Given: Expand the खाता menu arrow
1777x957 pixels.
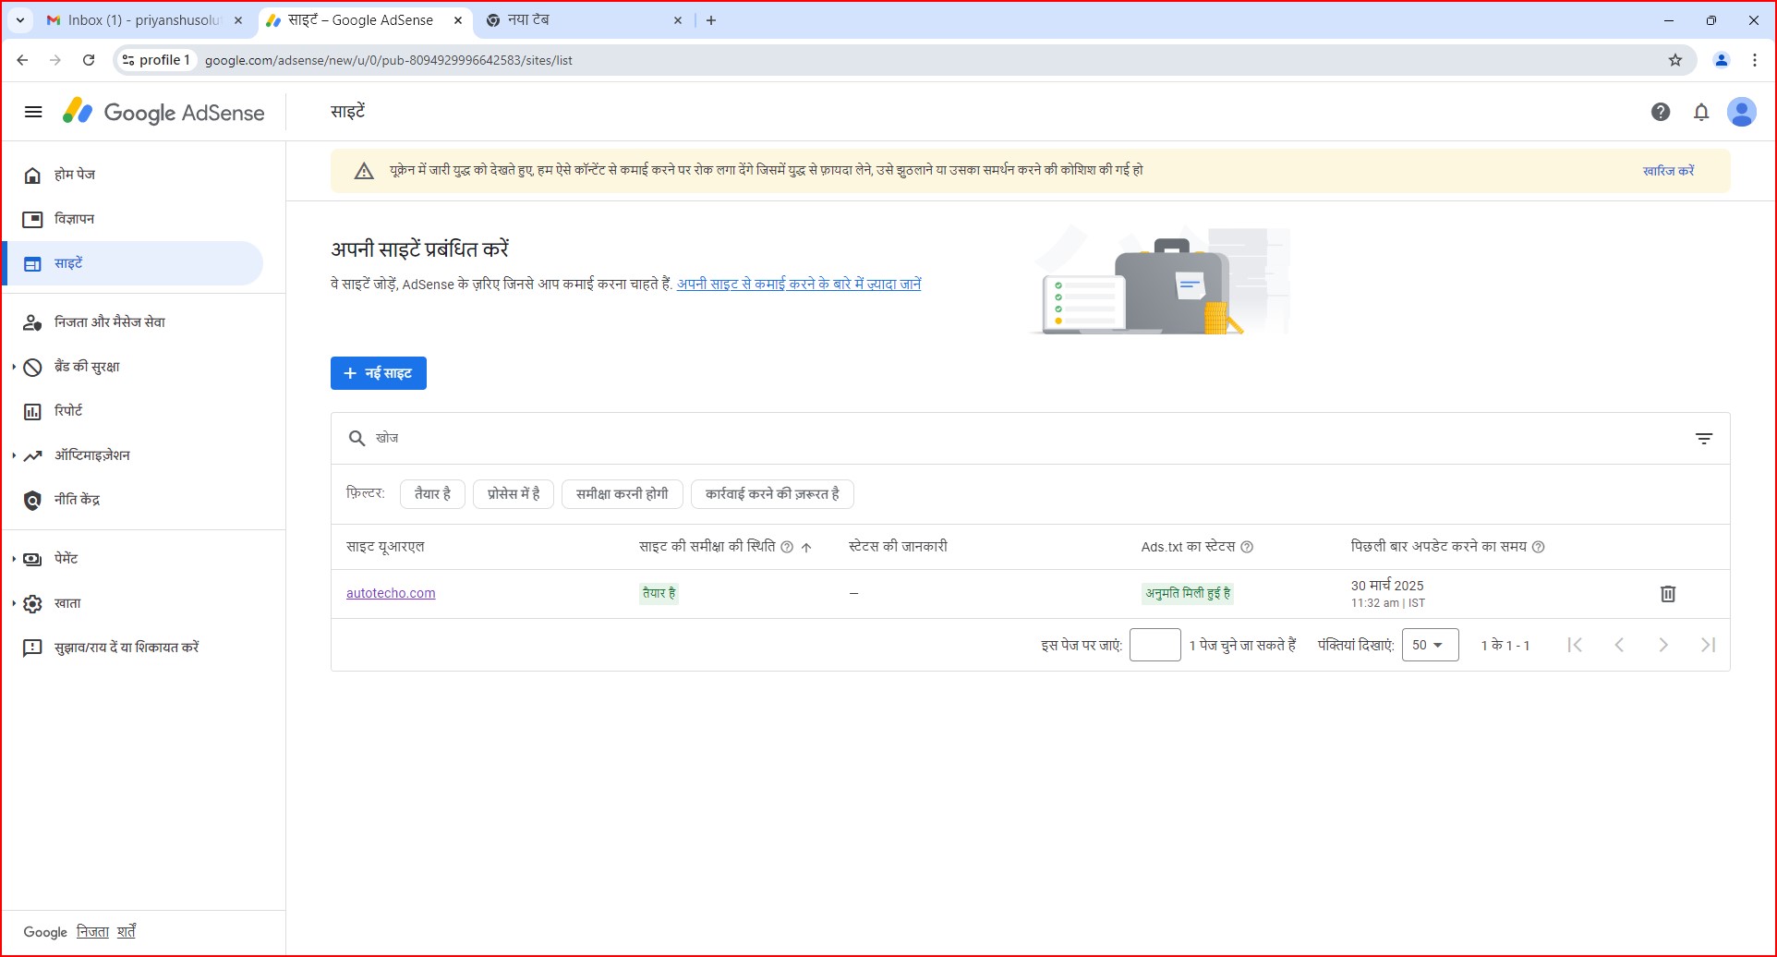Looking at the screenshot, I should click(x=14, y=603).
